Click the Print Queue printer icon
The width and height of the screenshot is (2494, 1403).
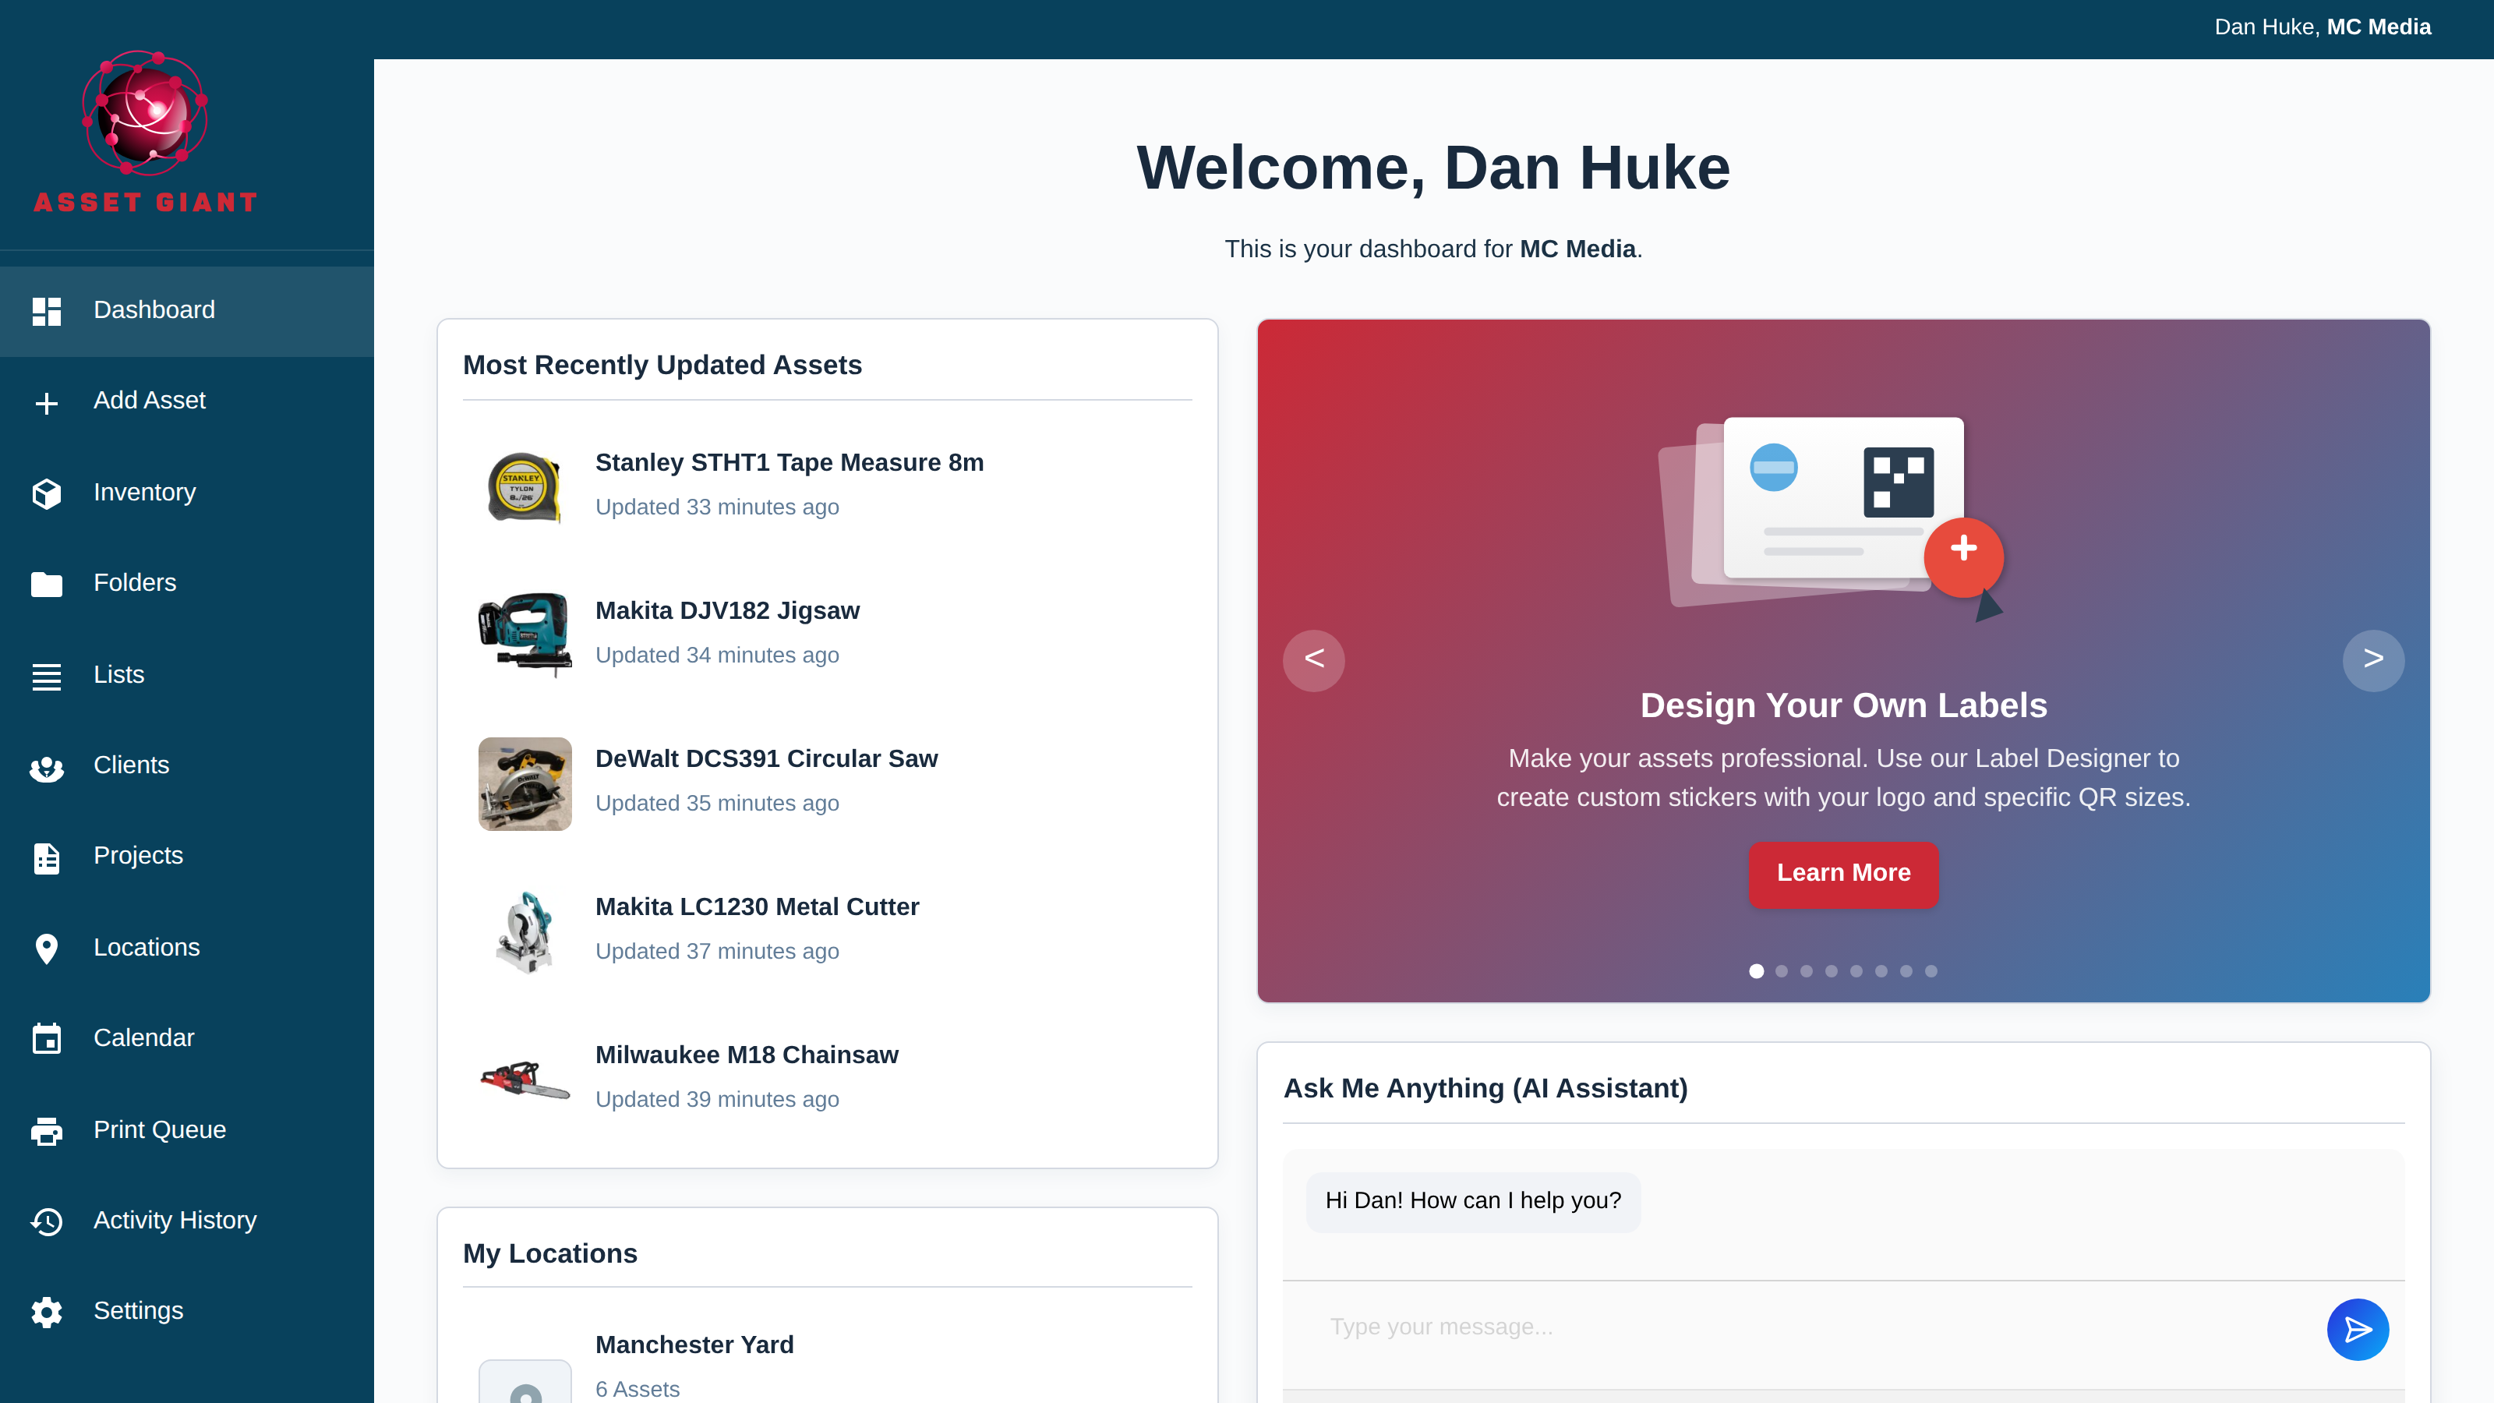click(x=47, y=1130)
